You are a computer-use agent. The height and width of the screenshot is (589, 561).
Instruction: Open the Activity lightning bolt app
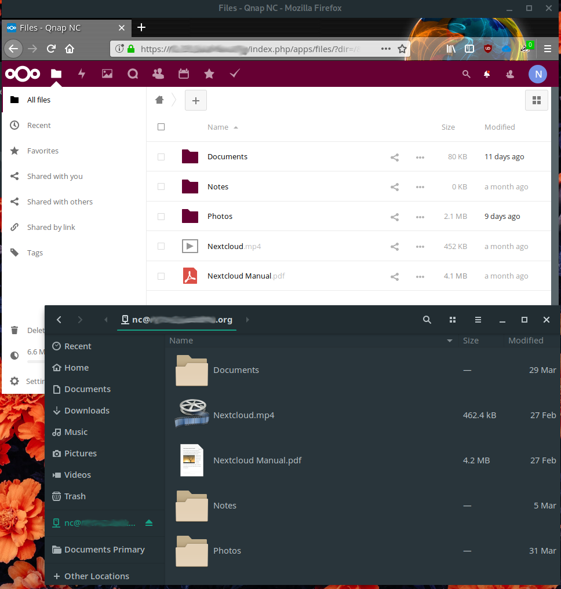coord(82,74)
